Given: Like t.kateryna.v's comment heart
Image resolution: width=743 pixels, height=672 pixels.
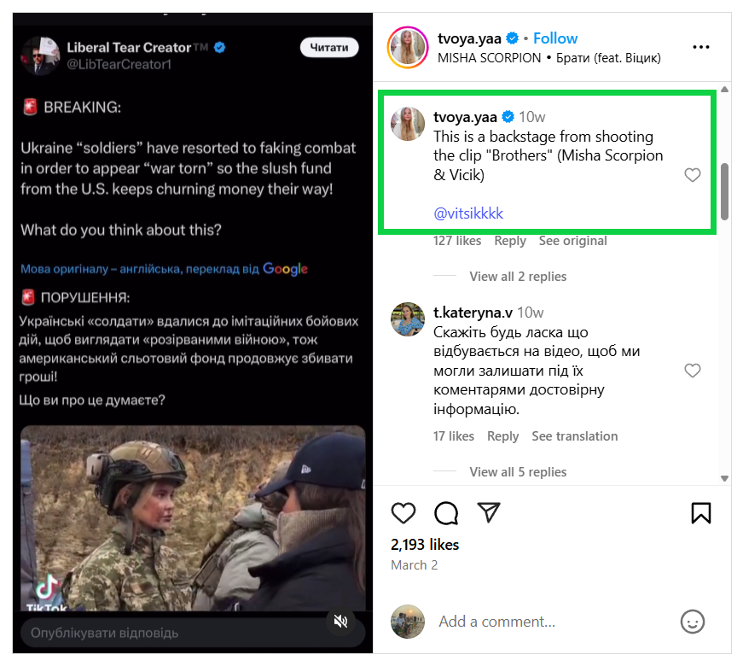Looking at the screenshot, I should pyautogui.click(x=693, y=371).
